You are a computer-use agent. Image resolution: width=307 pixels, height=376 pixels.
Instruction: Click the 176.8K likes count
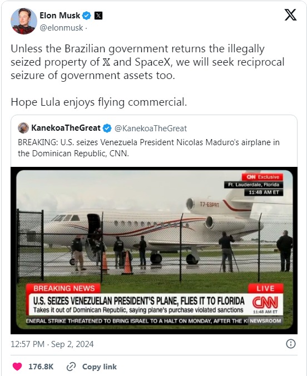point(41,367)
